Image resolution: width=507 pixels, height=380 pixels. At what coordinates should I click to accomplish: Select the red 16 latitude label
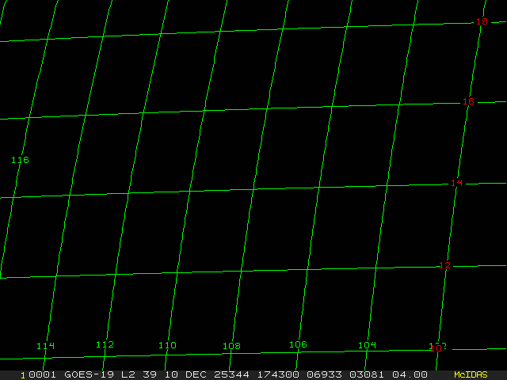pos(468,101)
